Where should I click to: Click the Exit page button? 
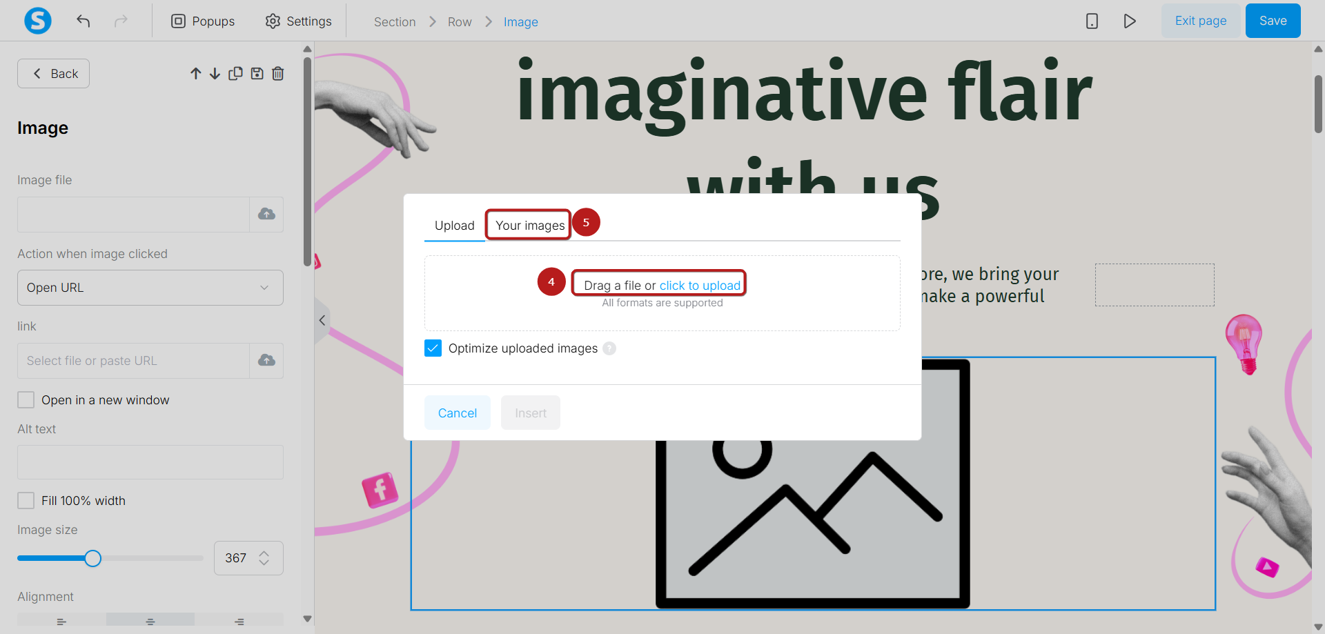coord(1201,21)
